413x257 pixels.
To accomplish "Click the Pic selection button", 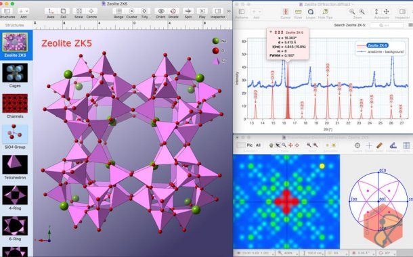I will coord(249,145).
